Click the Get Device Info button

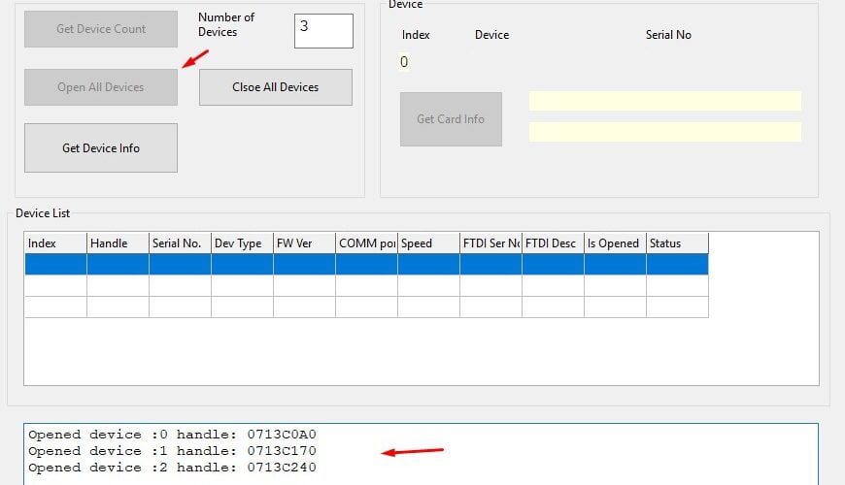[x=101, y=148]
